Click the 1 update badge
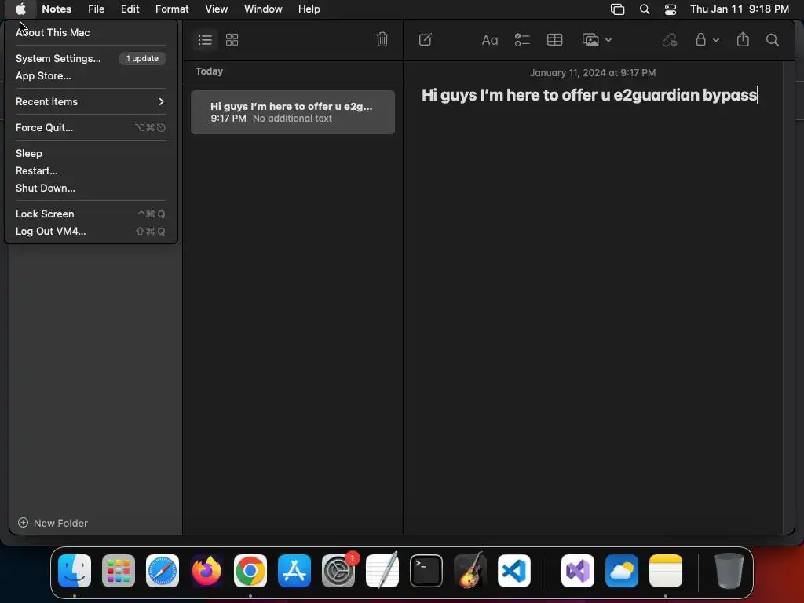 click(x=143, y=58)
